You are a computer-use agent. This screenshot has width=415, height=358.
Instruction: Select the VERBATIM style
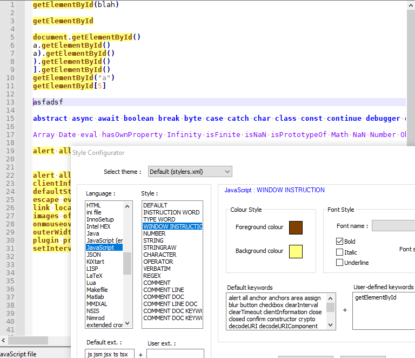pyautogui.click(x=172, y=269)
